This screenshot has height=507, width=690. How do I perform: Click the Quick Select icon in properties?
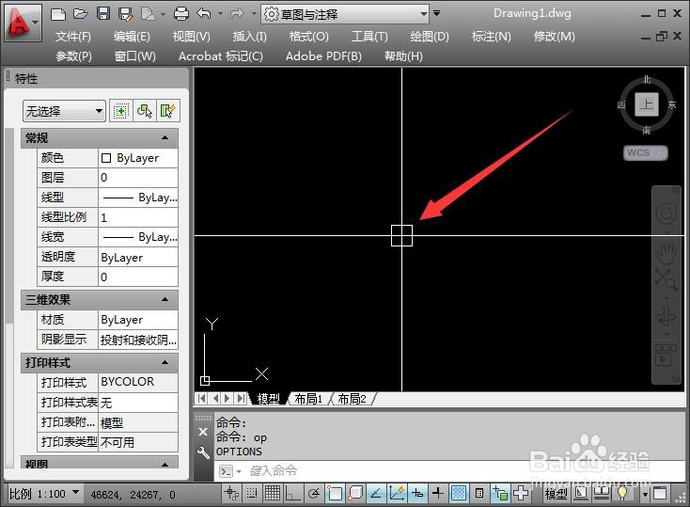pos(168,111)
